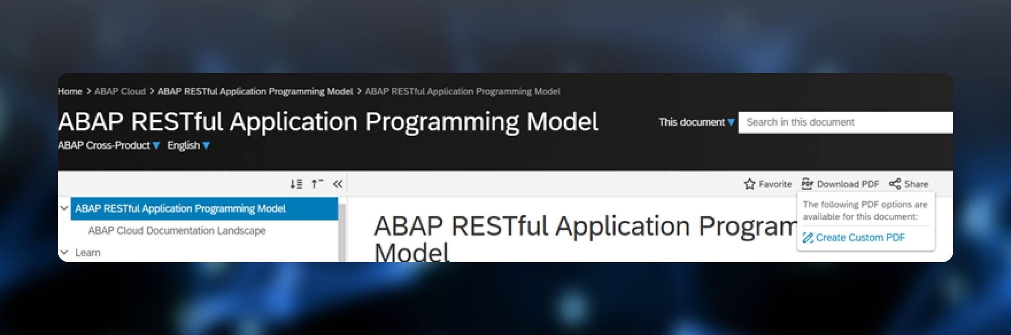This screenshot has height=335, width=1011.
Task: Click the Download PDF label
Action: [x=848, y=184]
